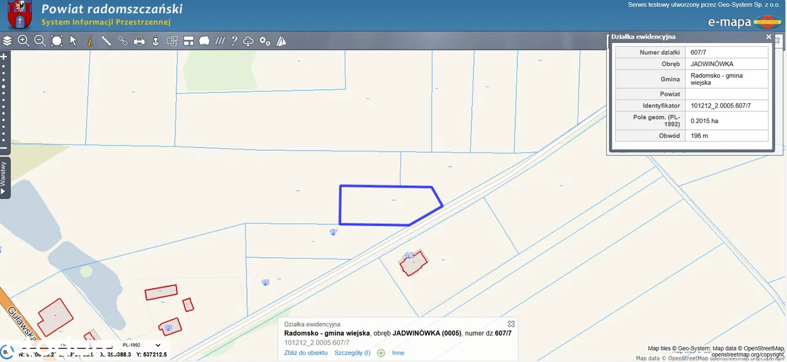Open the Szczegóły (I) link
This screenshot has height=362, width=787.
(x=352, y=353)
